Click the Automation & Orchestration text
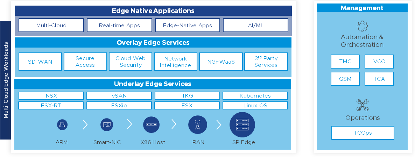Viewport: 415px width, 157px height. coord(362,41)
